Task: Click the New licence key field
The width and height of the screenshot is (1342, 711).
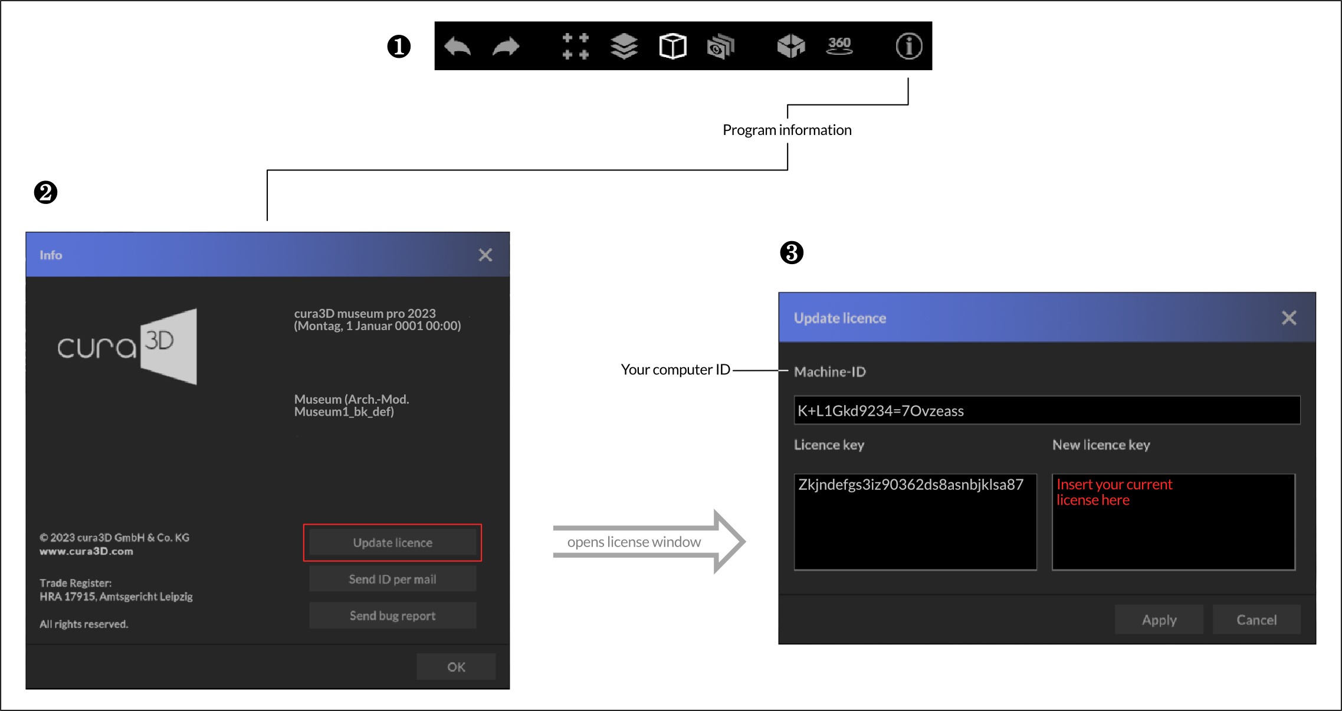Action: (x=1173, y=522)
